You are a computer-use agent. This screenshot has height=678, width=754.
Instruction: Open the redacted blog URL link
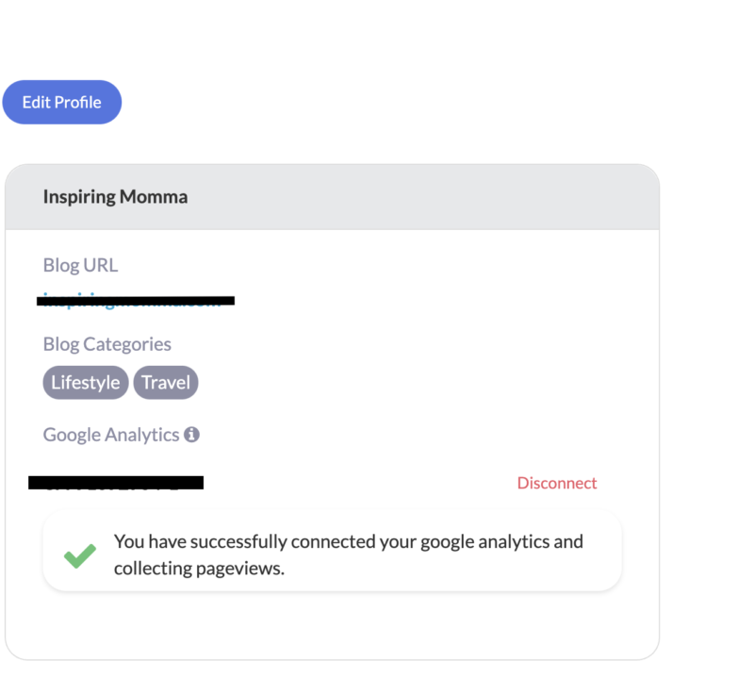point(136,300)
